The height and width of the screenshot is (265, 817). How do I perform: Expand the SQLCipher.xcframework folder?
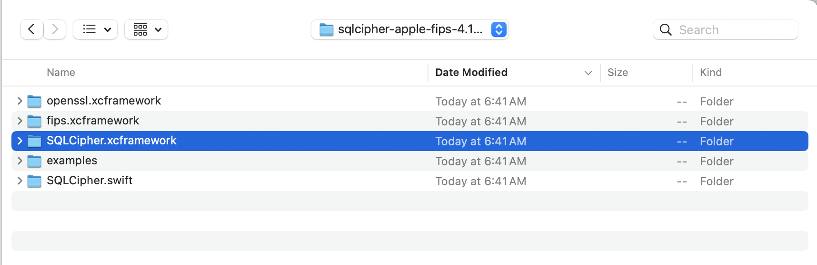pyautogui.click(x=20, y=141)
